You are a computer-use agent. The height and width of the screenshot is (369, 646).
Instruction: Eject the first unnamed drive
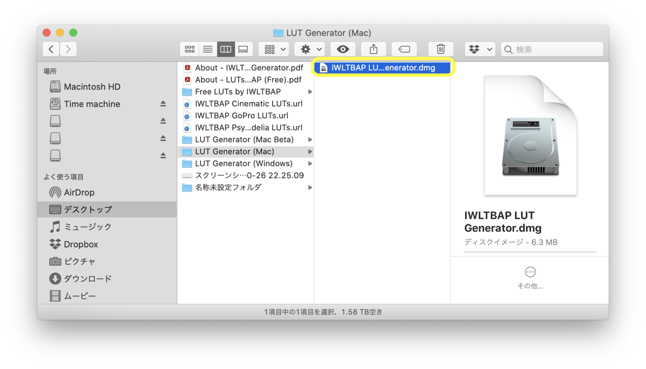tap(163, 121)
